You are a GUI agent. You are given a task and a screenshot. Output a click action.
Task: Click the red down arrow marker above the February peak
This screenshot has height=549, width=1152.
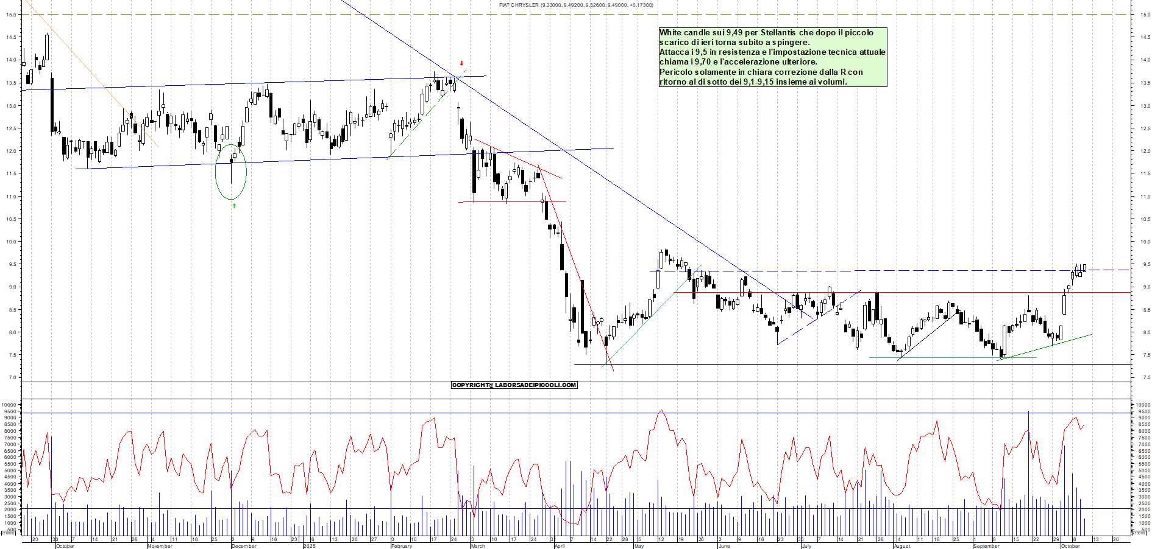(461, 63)
